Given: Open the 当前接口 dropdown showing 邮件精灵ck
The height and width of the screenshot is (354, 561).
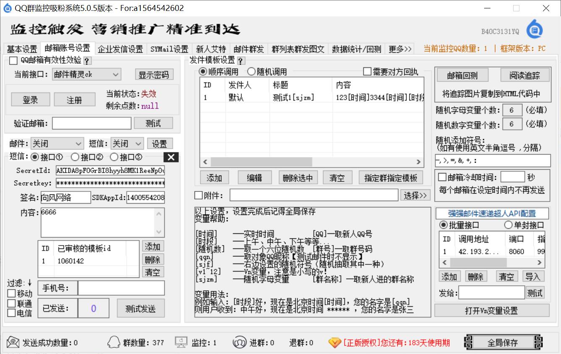Looking at the screenshot, I should [87, 75].
